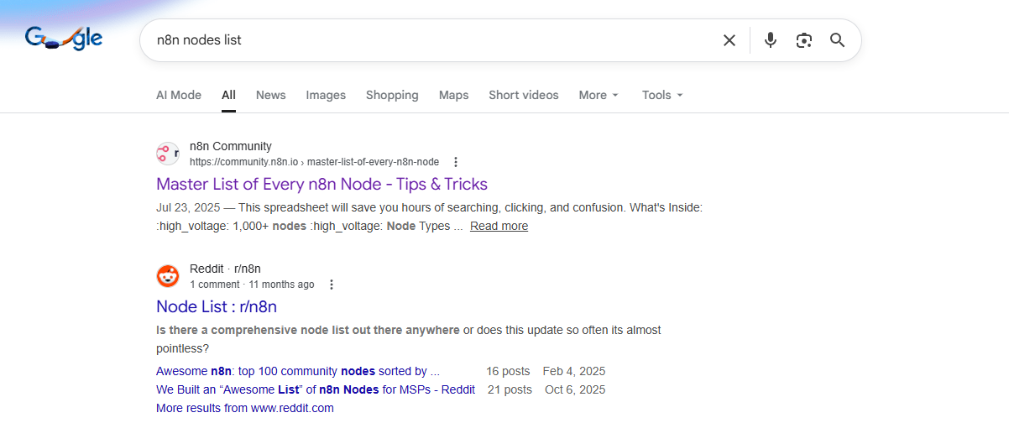The height and width of the screenshot is (444, 1009).
Task: Start voice search with microphone
Action: pos(771,40)
